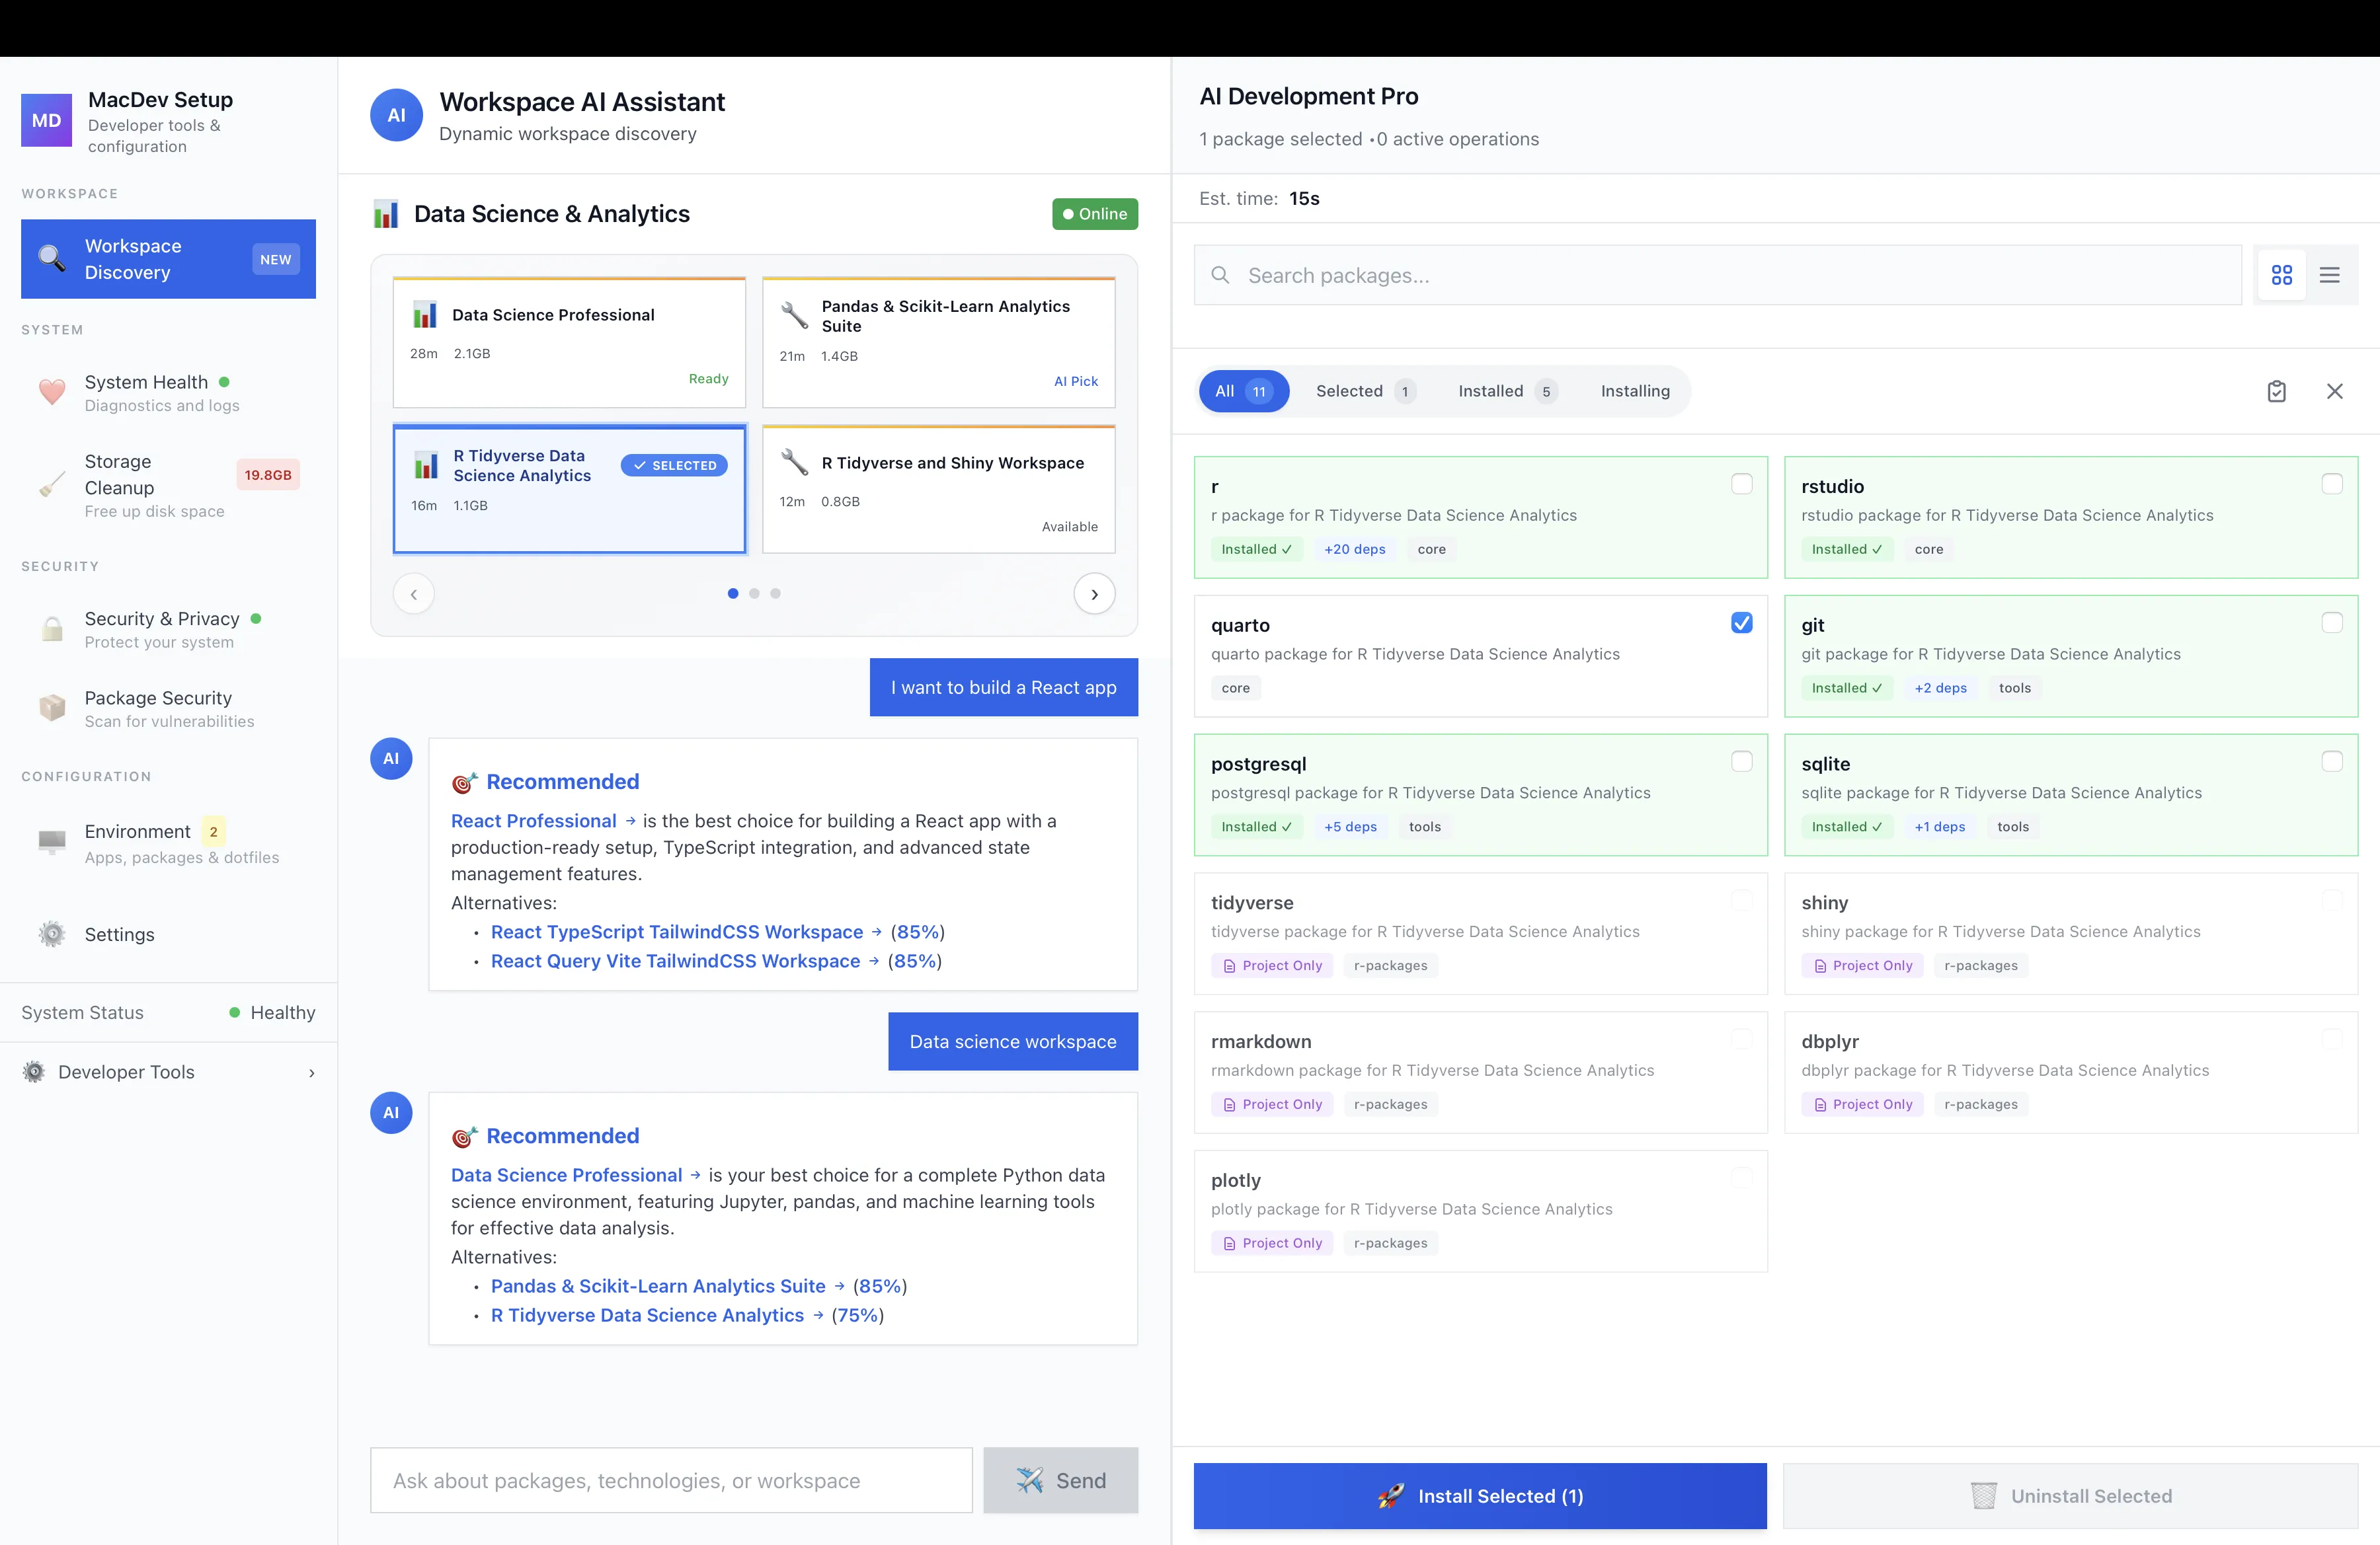Click the previous arrow on workspace carousel
2380x1545 pixels.
[413, 593]
